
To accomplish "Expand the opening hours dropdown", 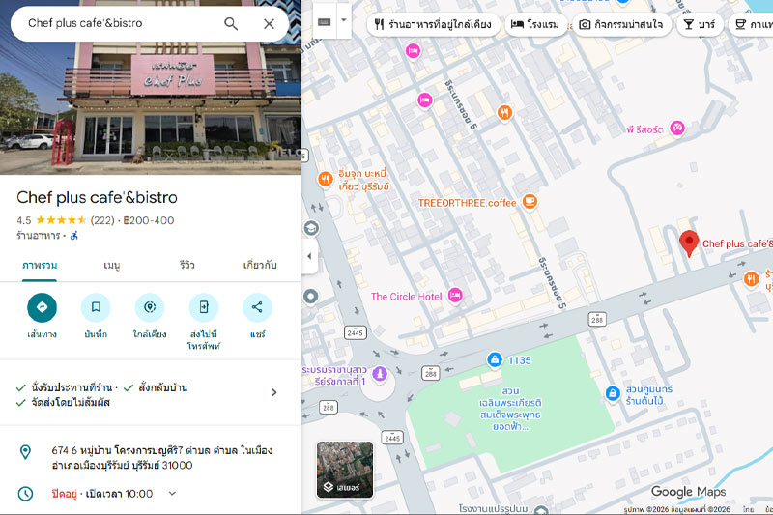I will (172, 493).
